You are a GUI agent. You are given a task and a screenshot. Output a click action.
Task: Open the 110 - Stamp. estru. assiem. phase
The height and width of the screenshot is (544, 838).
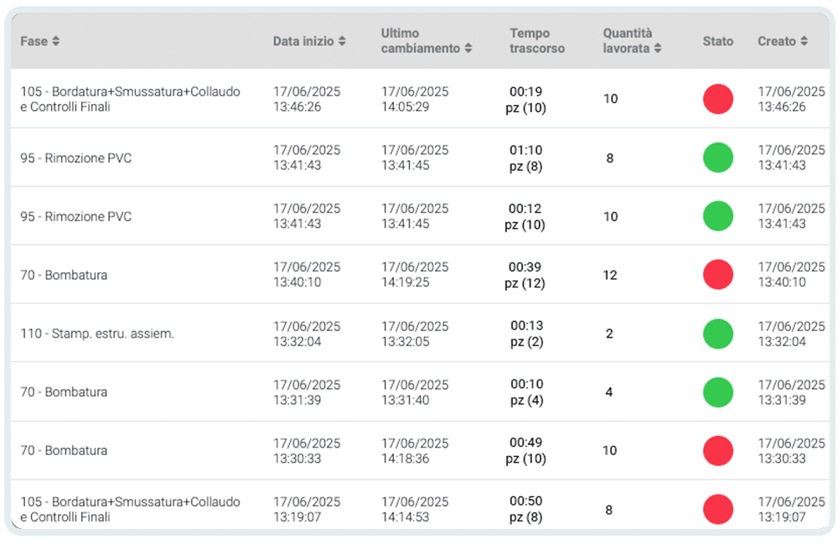[97, 334]
